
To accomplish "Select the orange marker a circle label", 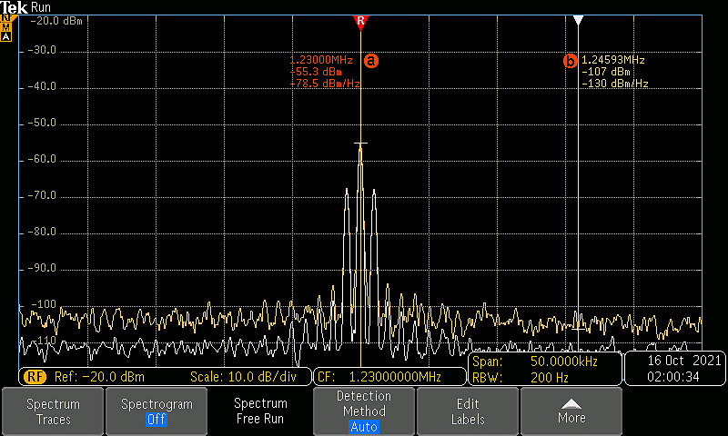I will (x=371, y=61).
